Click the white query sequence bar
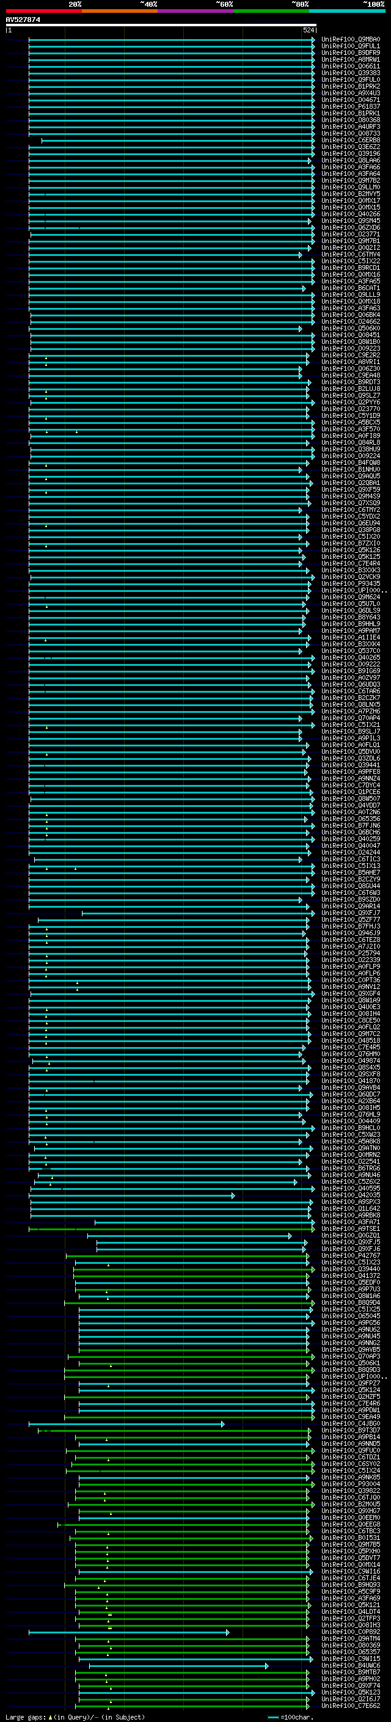Screen dimensions: 391x1722 pos(161,26)
